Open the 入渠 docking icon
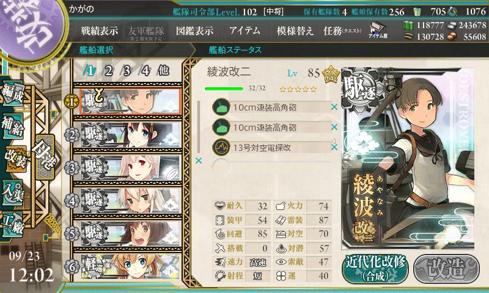 pos(12,192)
